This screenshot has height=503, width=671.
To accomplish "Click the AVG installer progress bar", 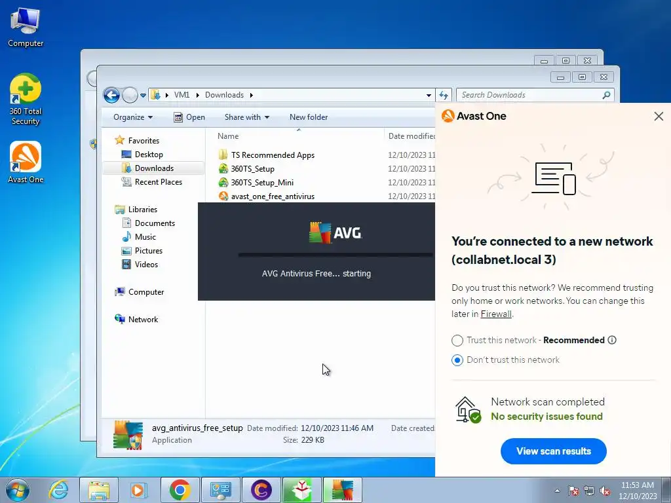I will tap(335, 255).
